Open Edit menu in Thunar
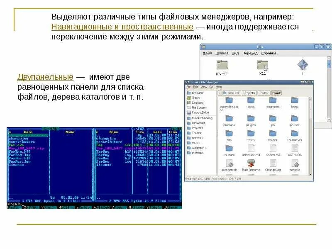The width and height of the screenshot is (332, 249). (x=195, y=87)
